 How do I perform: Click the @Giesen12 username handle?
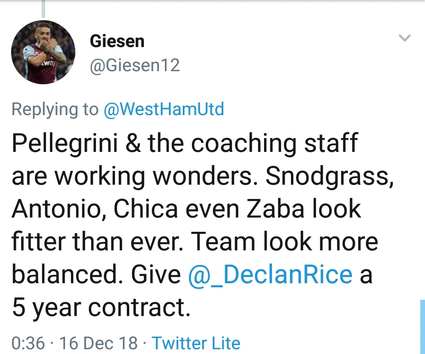point(135,65)
